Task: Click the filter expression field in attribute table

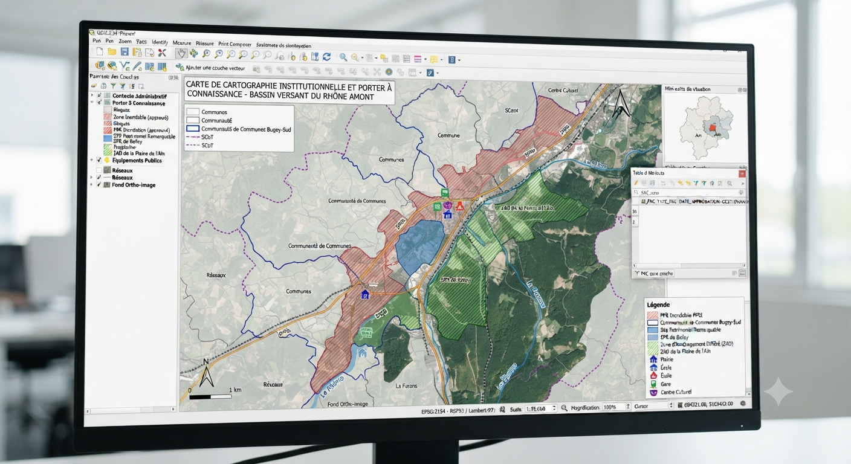Action: 688,193
